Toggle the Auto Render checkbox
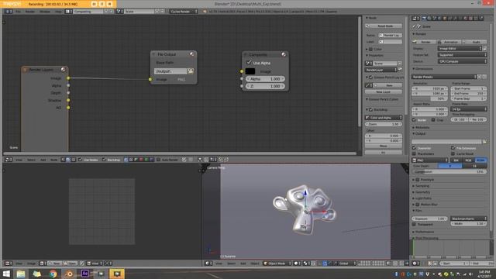Screen dimensions: 496x279 pyautogui.click(x=158, y=160)
